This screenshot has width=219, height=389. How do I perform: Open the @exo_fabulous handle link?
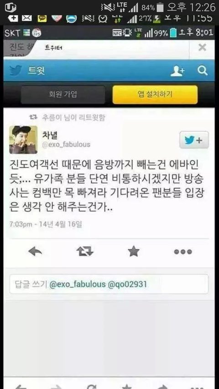(x=66, y=145)
